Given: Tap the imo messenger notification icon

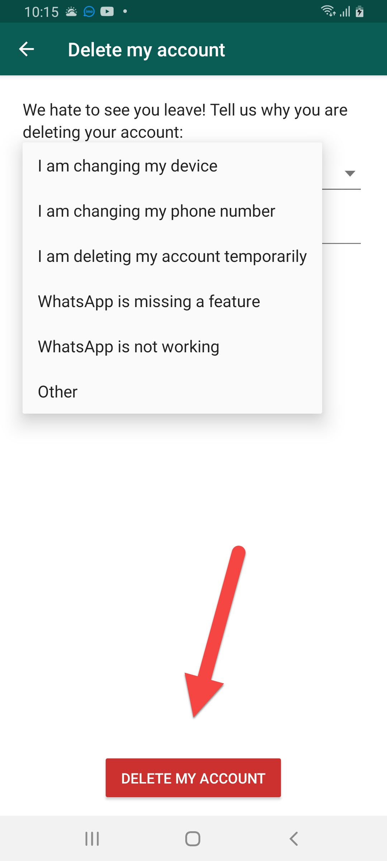Looking at the screenshot, I should pos(89,12).
